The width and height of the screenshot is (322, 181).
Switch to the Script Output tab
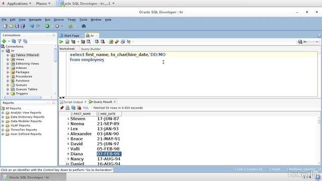coord(73,102)
